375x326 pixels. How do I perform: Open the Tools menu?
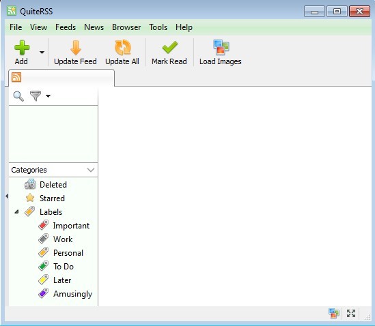tap(158, 27)
